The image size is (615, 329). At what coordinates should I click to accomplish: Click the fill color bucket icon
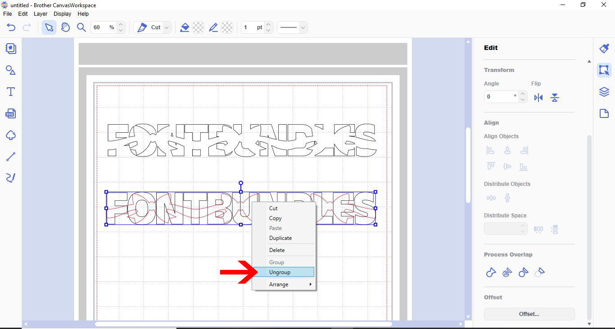[185, 27]
